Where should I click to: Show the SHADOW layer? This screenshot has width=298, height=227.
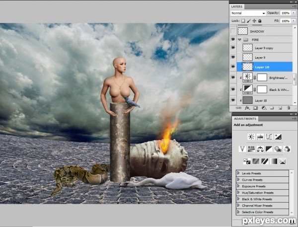pyautogui.click(x=233, y=31)
